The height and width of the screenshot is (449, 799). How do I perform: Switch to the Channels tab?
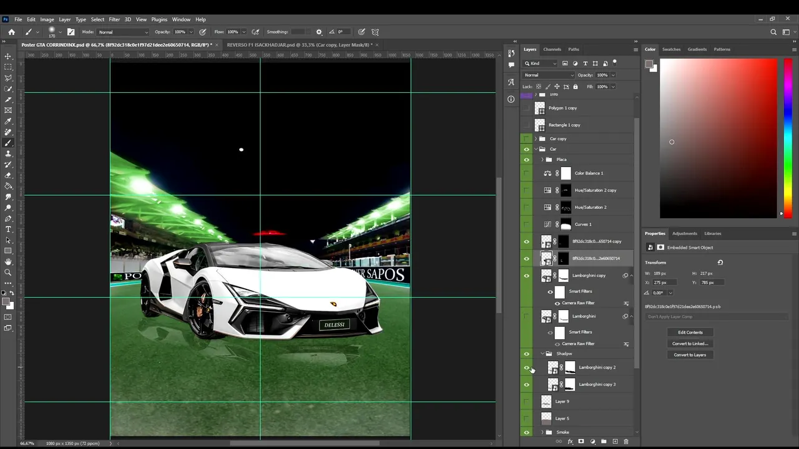point(552,49)
